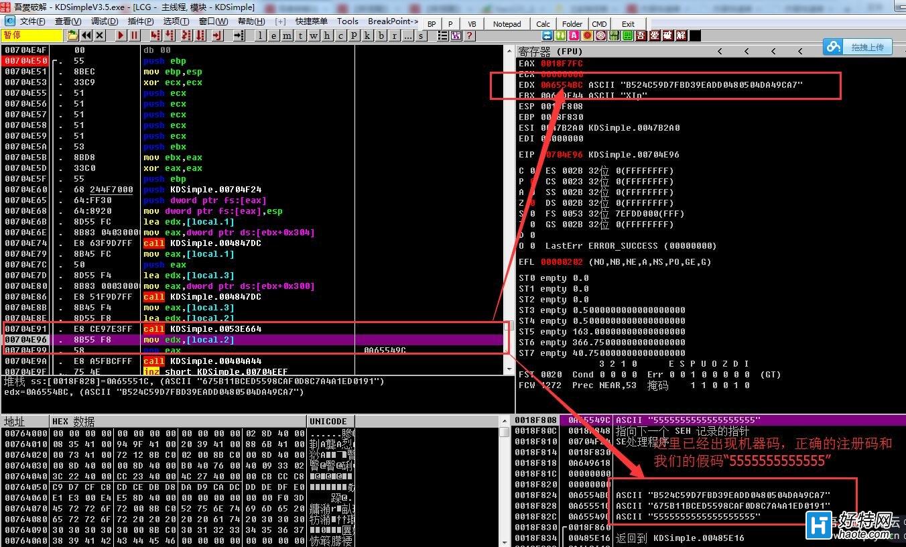Click the '破' toolbar icon
The image size is (906, 547).
click(668, 36)
